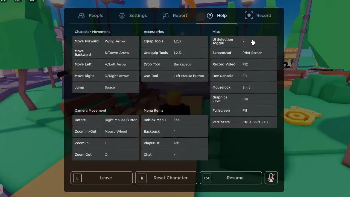Click the Jump Space row
This screenshot has width=350, height=197.
click(106, 88)
